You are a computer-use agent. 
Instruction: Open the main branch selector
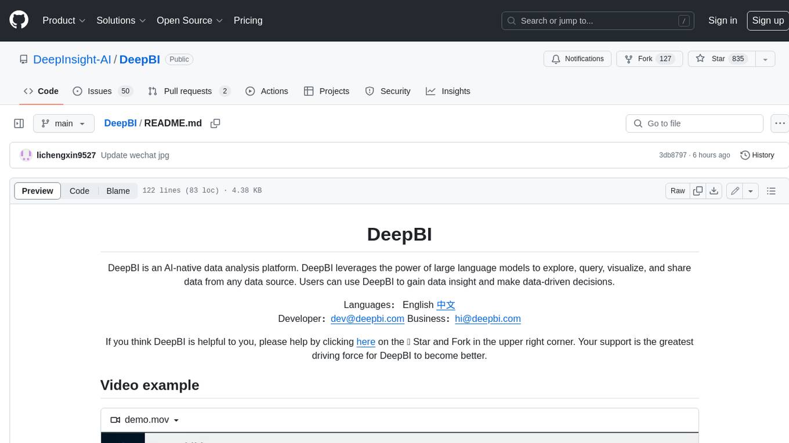pyautogui.click(x=64, y=124)
